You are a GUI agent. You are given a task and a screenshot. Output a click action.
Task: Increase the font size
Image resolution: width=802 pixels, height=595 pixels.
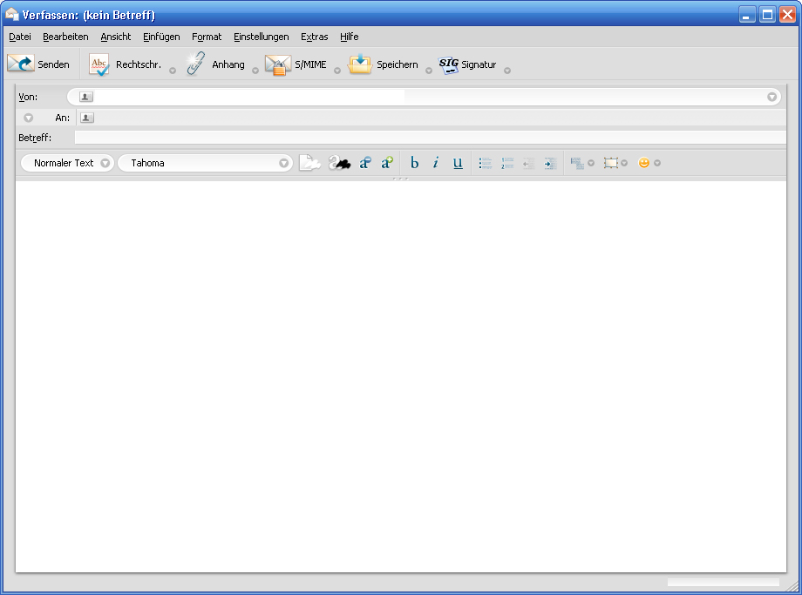387,162
